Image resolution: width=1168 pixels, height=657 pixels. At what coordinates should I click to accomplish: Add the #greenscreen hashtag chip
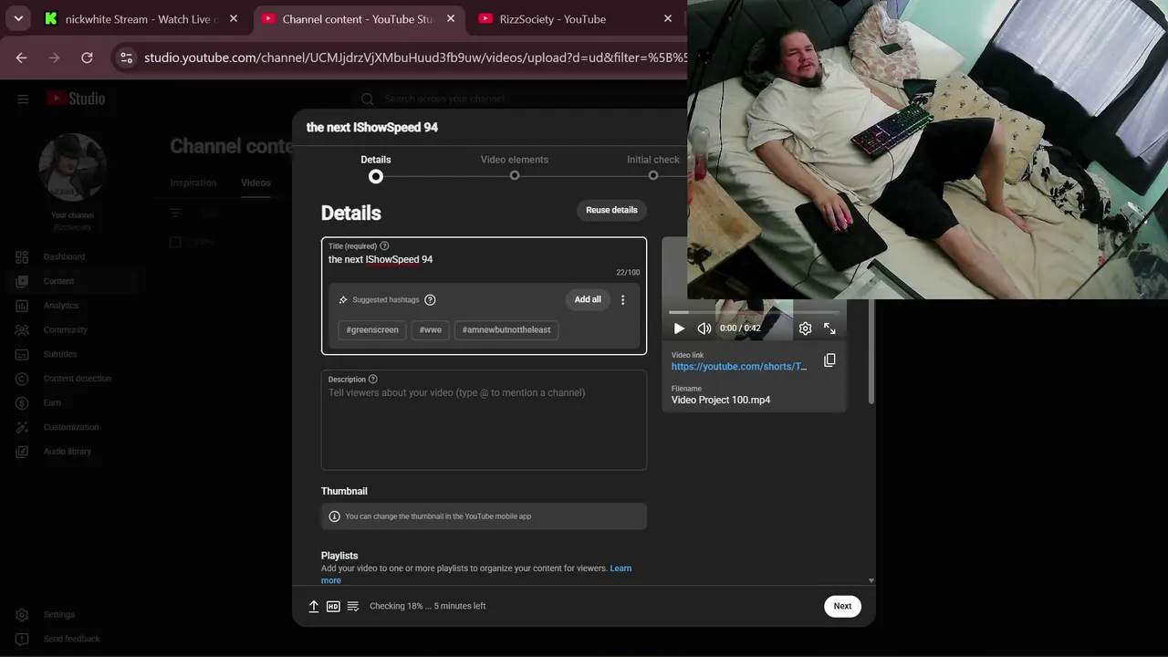coord(372,329)
